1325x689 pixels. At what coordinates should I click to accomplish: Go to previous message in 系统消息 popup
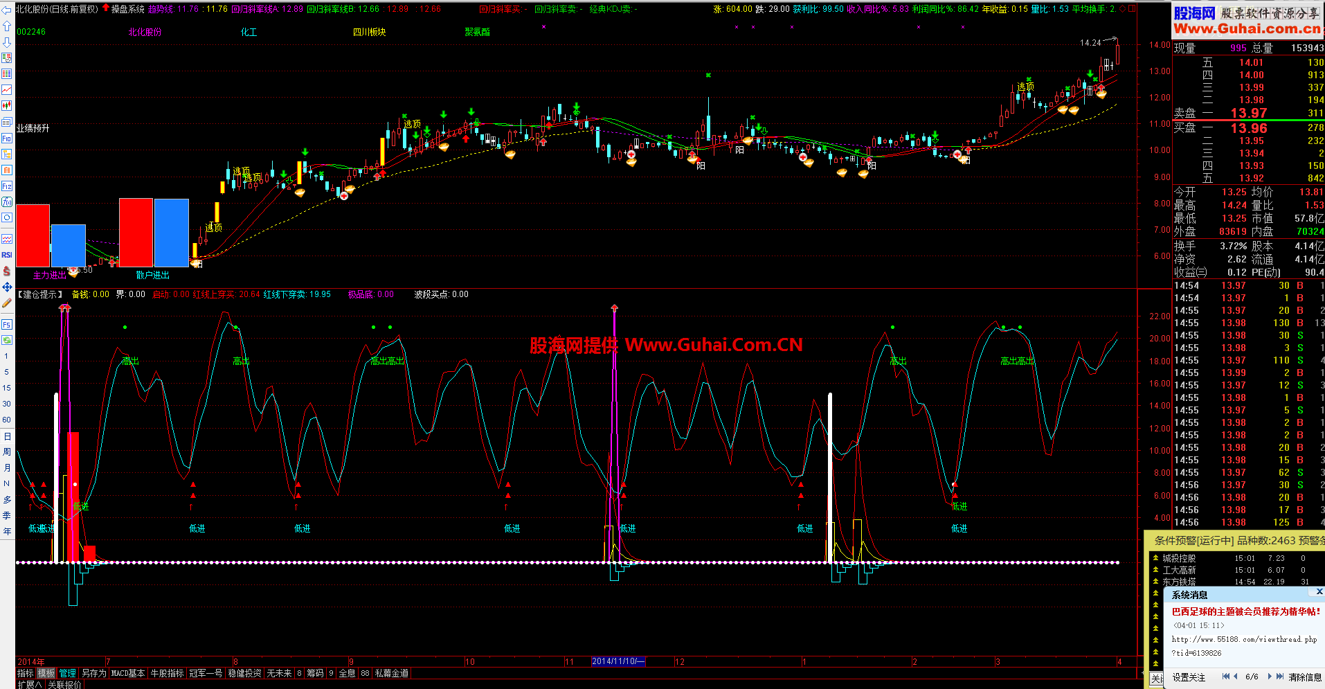(x=1235, y=677)
